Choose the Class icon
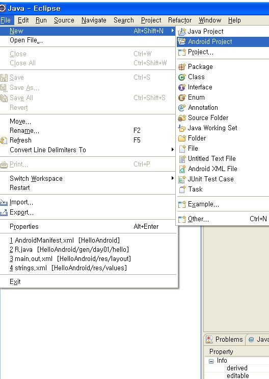The width and height of the screenshot is (269, 379). tap(182, 77)
